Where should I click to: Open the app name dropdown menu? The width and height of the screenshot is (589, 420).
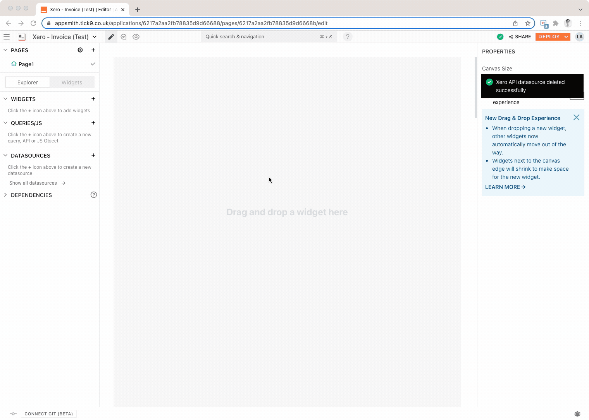(x=95, y=37)
